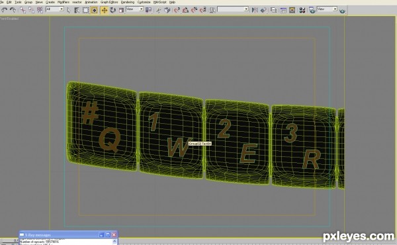Open the Material Editor spheres icon

302,10
